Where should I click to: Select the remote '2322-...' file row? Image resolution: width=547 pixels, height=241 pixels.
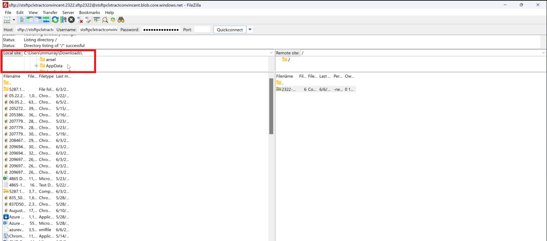tap(316, 89)
